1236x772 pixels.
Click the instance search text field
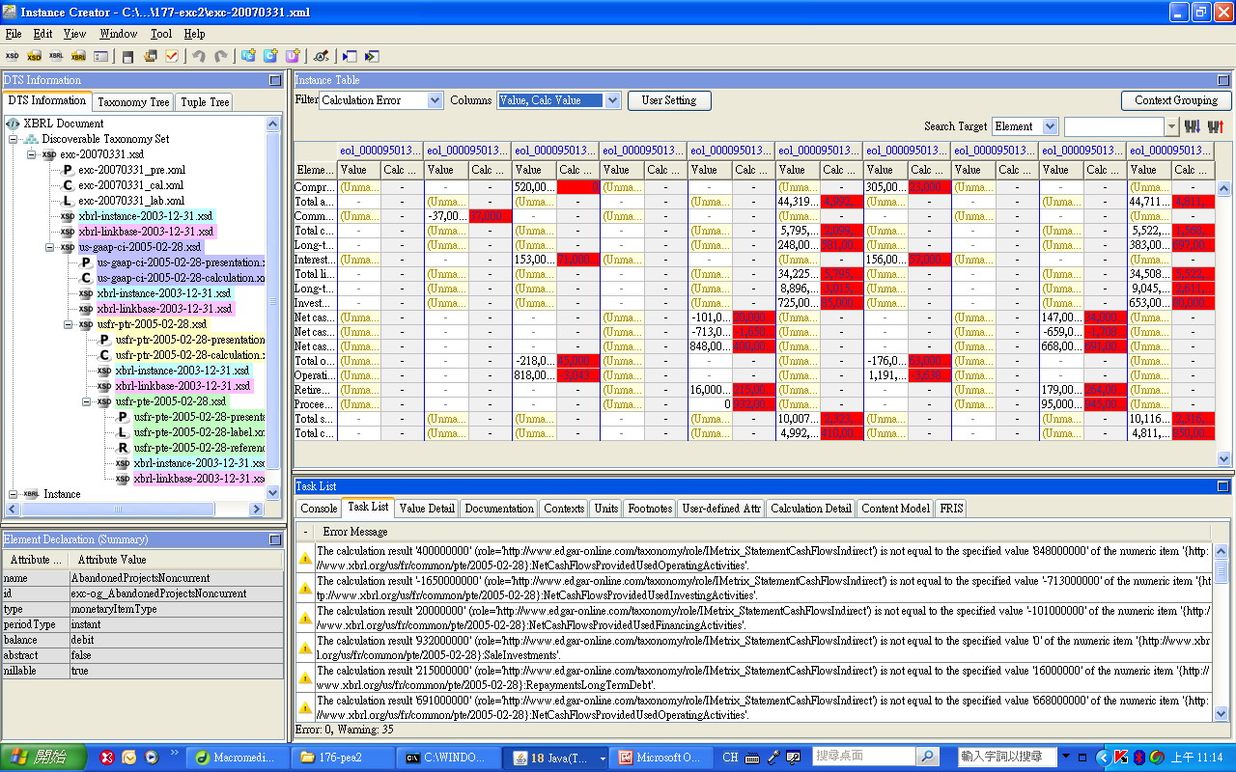tap(1114, 126)
